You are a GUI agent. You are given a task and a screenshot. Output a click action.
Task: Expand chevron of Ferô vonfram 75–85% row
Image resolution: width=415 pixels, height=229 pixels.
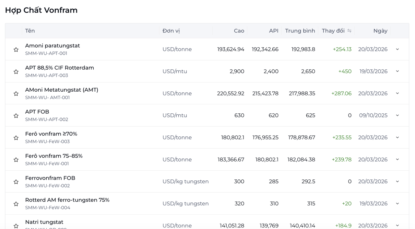pyautogui.click(x=397, y=159)
